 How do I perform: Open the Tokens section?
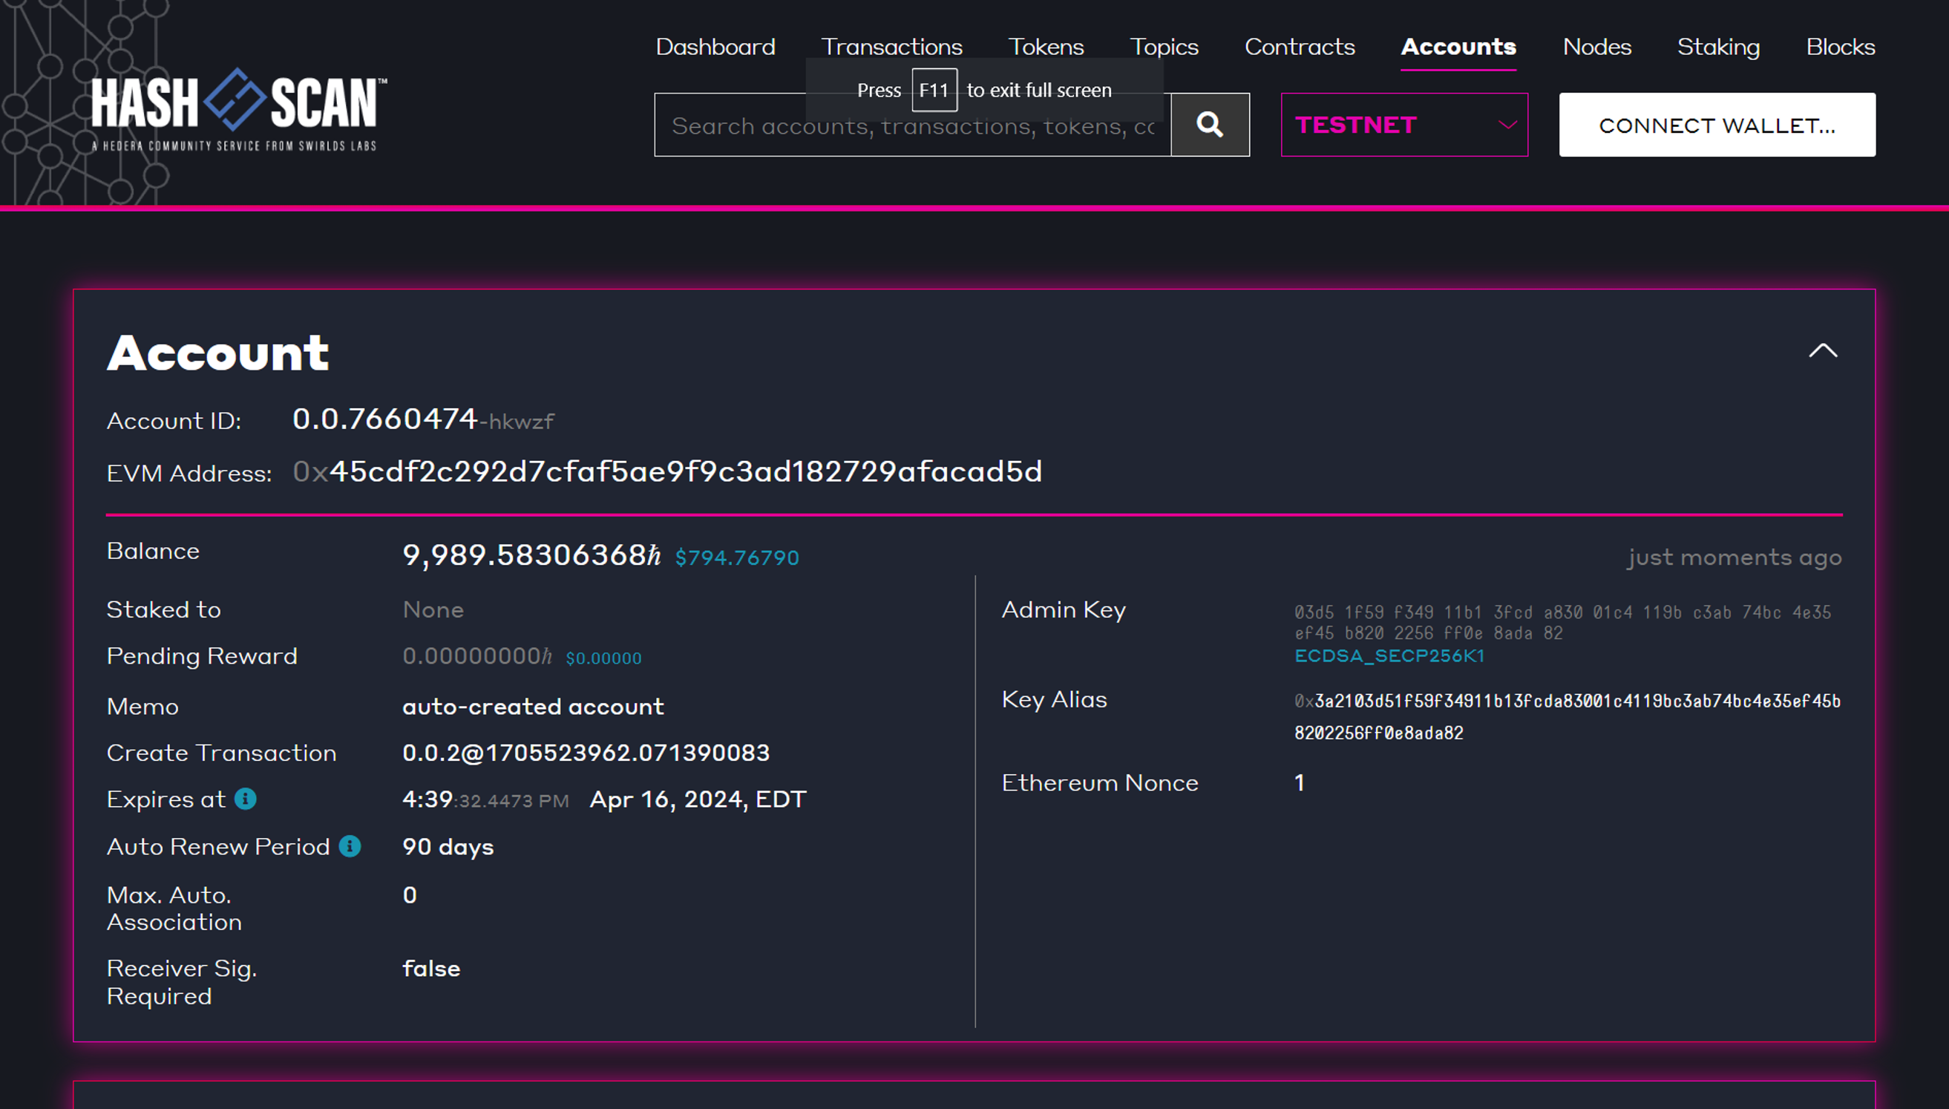coord(1045,48)
